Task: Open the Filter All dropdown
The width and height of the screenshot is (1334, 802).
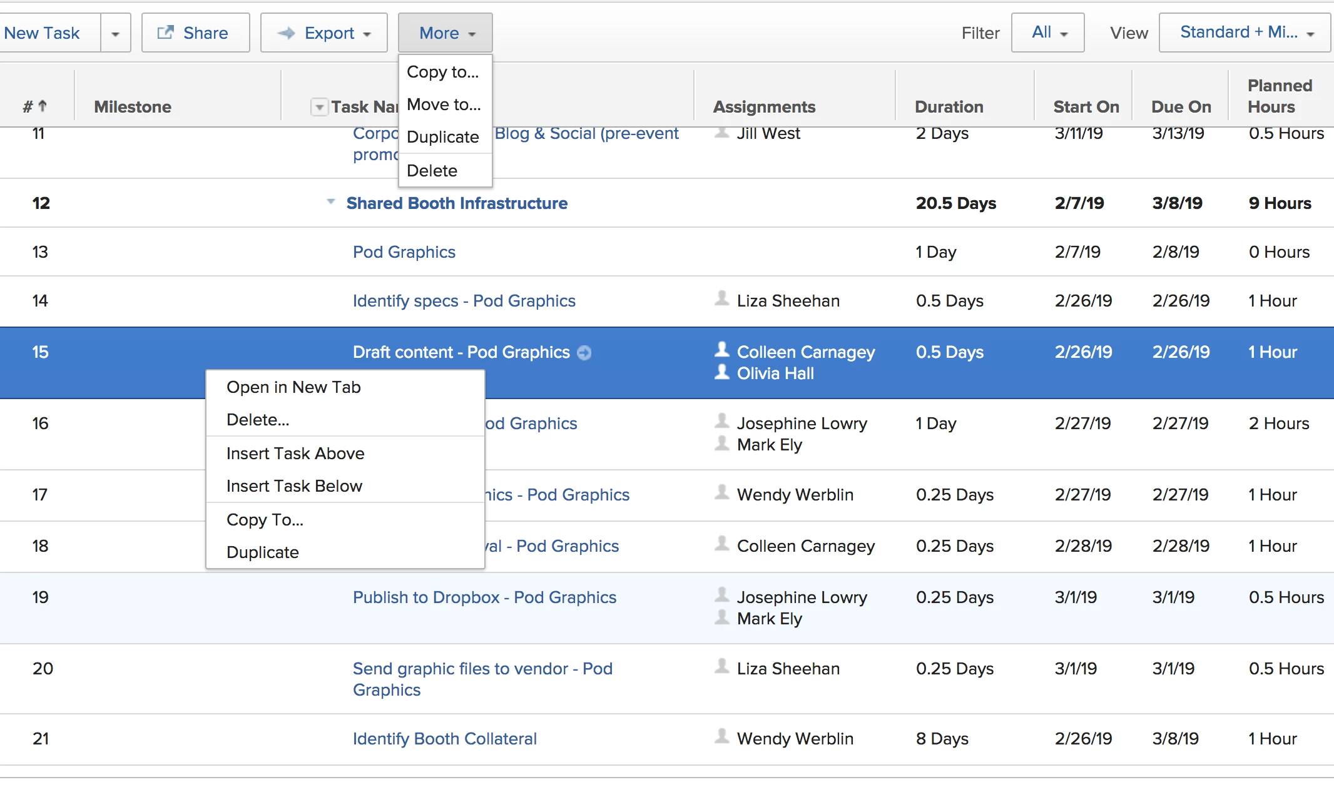Action: [1047, 33]
